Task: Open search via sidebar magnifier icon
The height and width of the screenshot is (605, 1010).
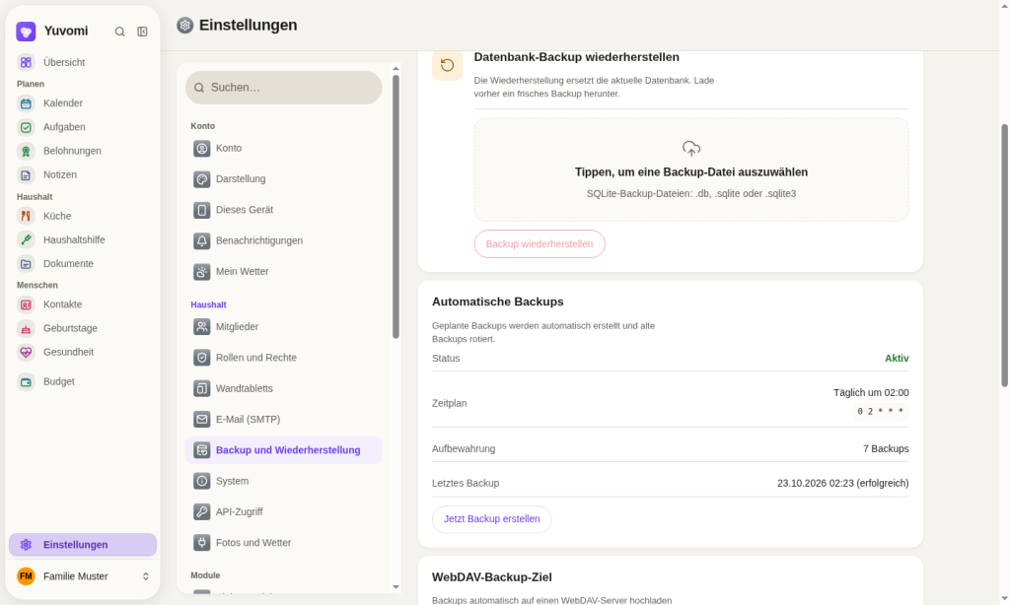Action: tap(119, 32)
